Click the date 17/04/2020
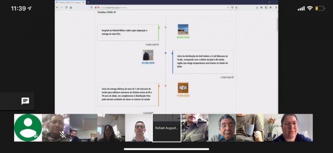The width and height of the screenshot is (333, 153). 183,96
